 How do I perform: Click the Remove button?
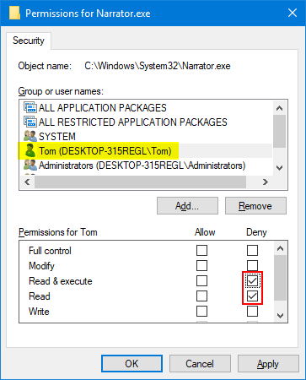(255, 206)
